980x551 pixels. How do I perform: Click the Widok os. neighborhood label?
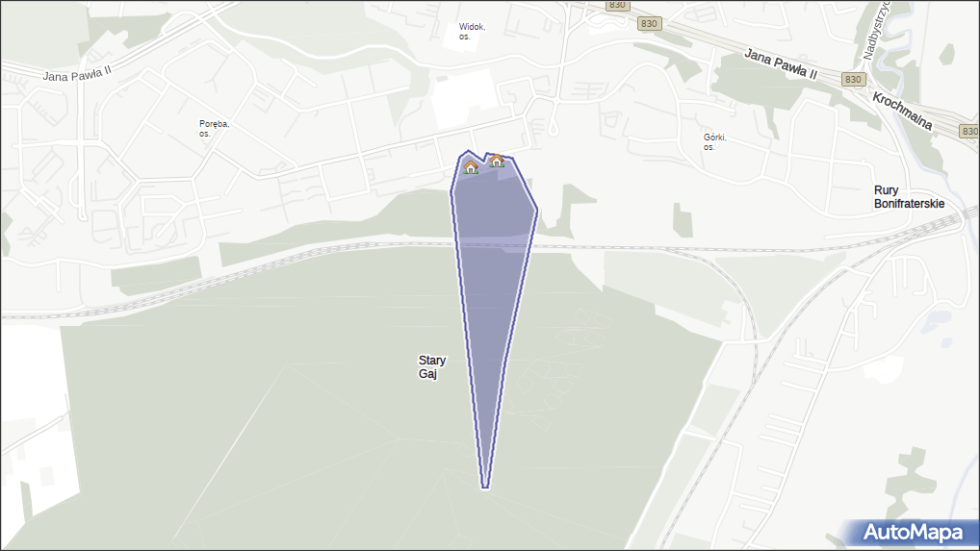pyautogui.click(x=472, y=32)
